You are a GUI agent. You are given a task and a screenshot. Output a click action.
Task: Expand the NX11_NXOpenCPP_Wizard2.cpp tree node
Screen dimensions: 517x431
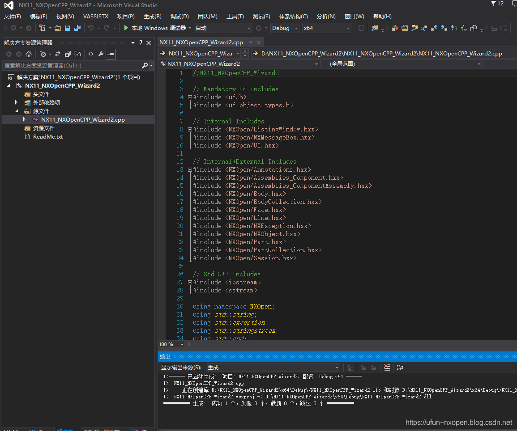24,119
